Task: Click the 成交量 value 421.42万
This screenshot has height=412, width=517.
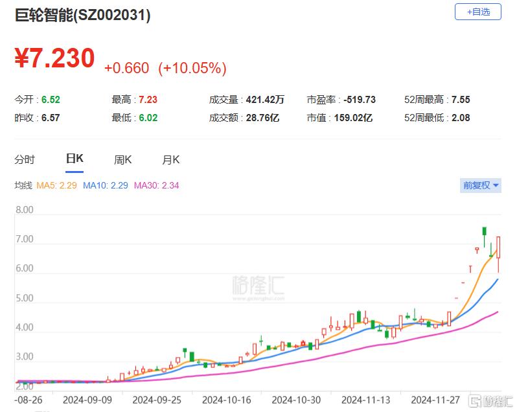Action: (265, 100)
